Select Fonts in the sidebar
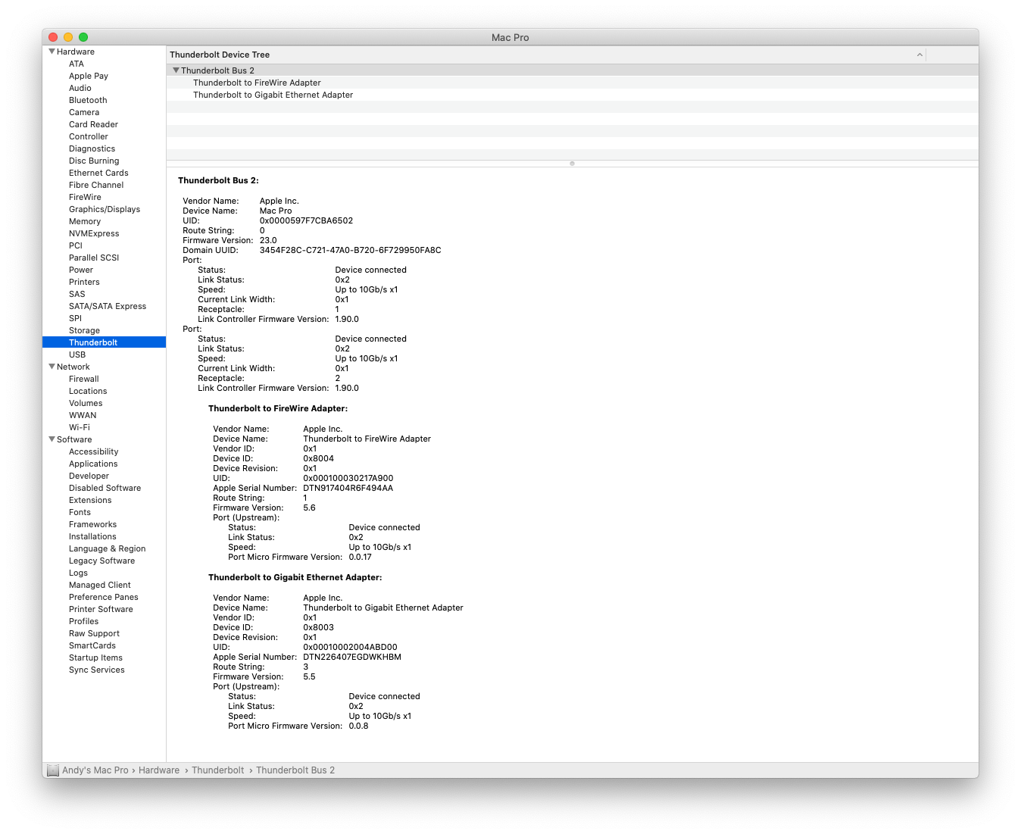The width and height of the screenshot is (1021, 834). [80, 512]
